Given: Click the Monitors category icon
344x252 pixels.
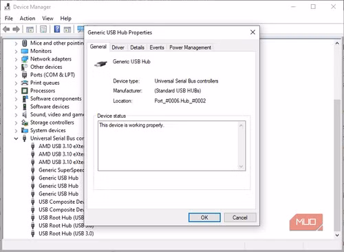Looking at the screenshot, I should coord(25,51).
